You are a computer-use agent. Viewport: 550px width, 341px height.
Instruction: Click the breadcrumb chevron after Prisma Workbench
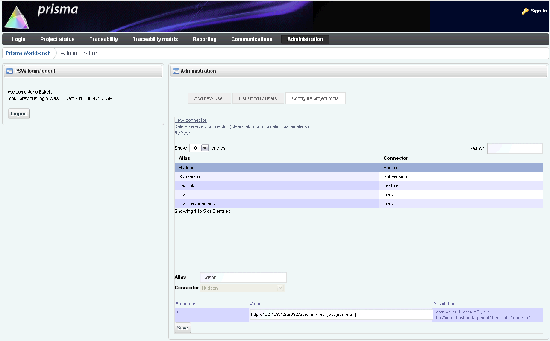[55, 53]
